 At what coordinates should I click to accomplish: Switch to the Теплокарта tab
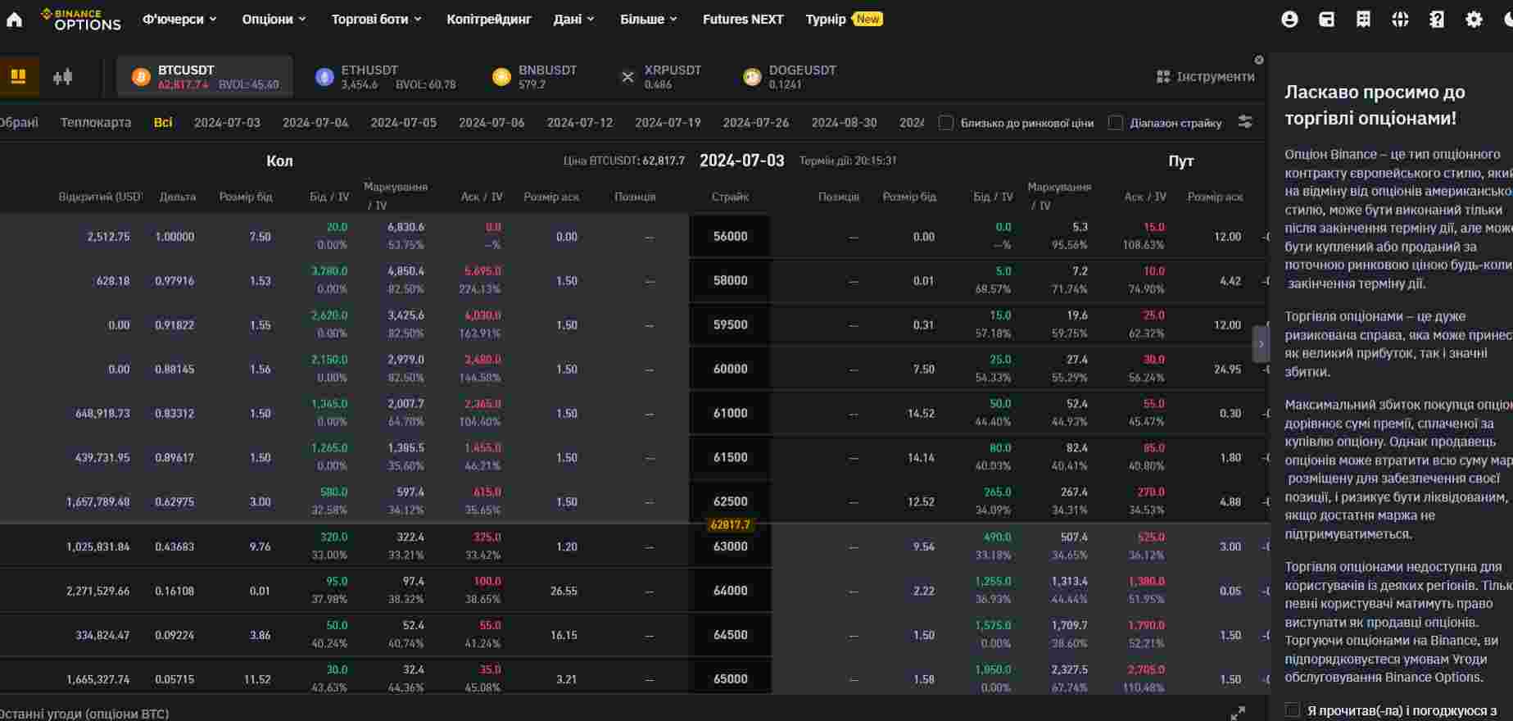point(96,122)
